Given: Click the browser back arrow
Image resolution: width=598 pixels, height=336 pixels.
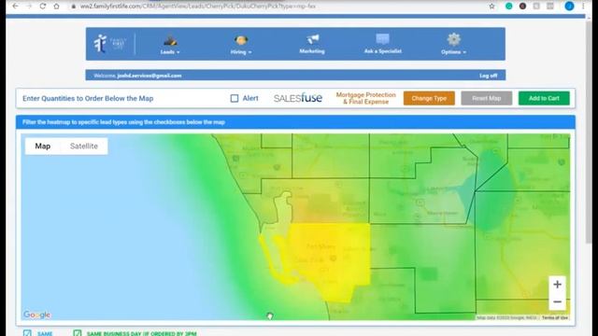Looking at the screenshot, I should click(x=15, y=7).
